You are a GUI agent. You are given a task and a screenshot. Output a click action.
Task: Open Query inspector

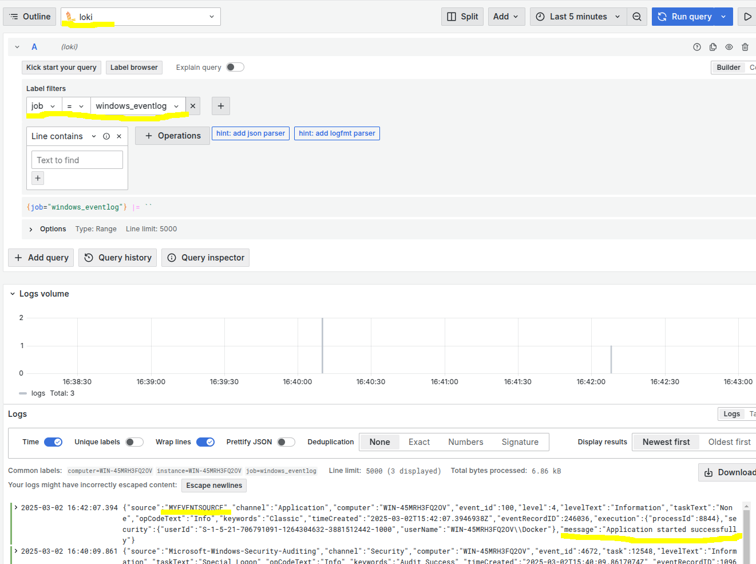click(x=205, y=258)
